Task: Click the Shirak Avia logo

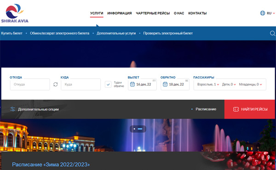Action: tap(15, 13)
